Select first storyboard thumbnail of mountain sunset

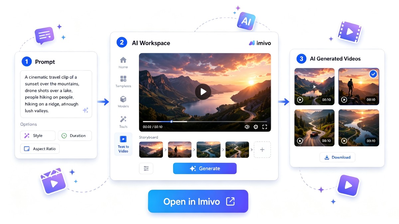[151, 150]
